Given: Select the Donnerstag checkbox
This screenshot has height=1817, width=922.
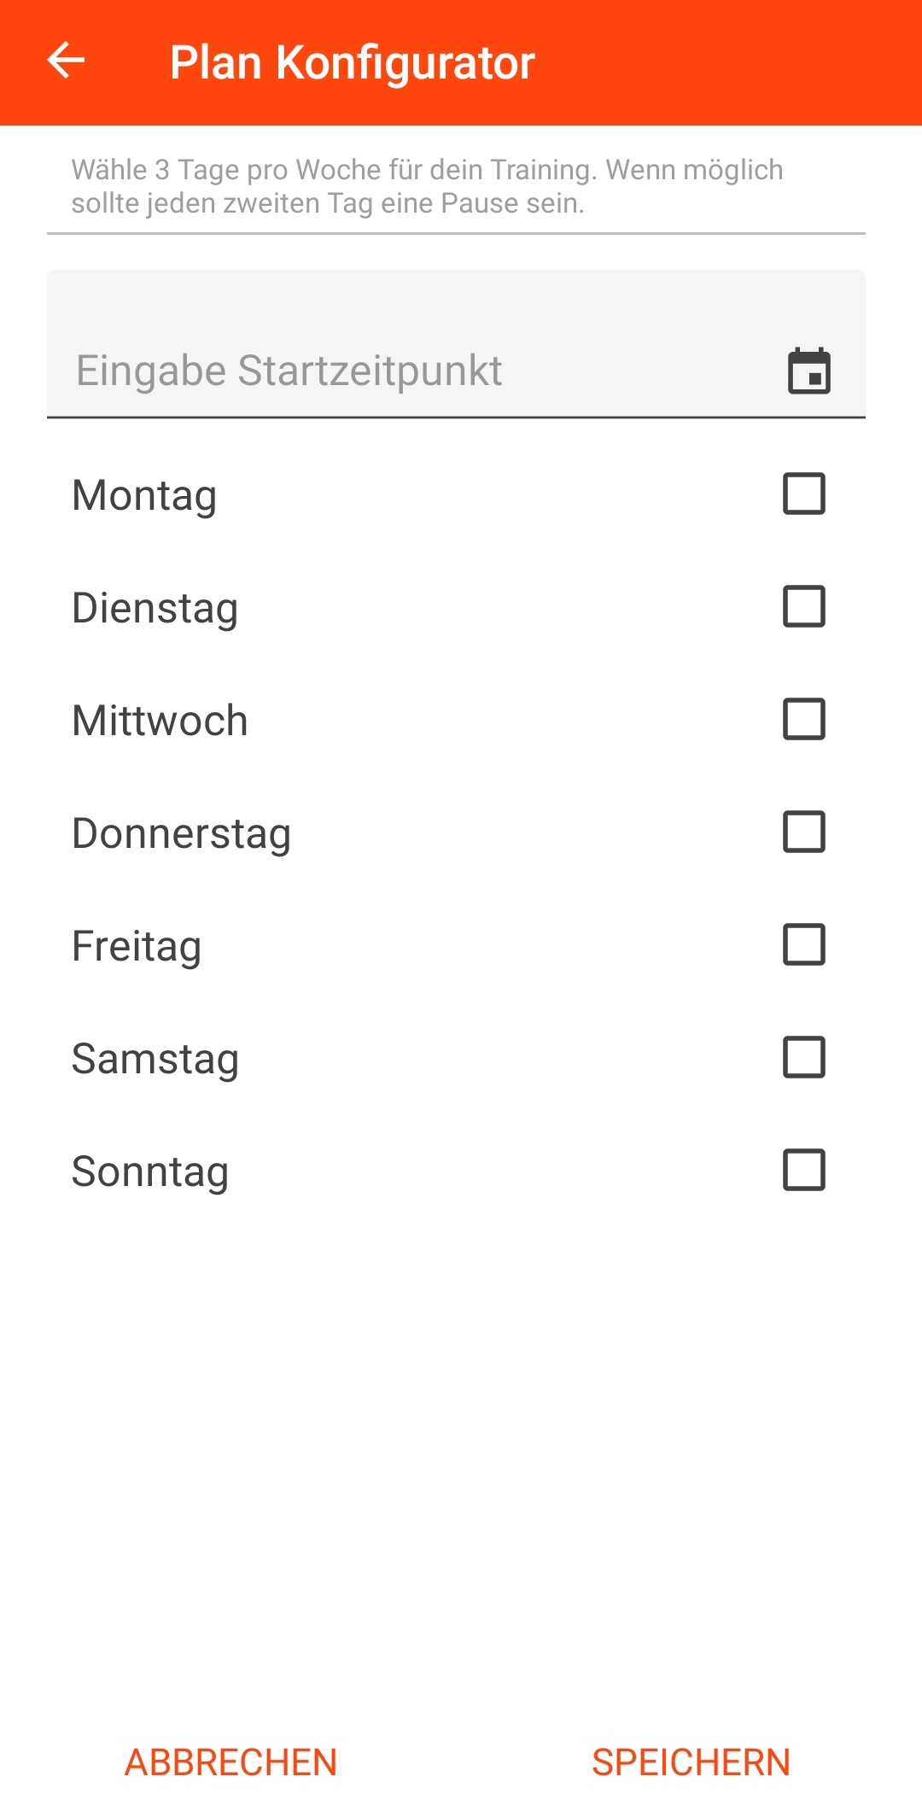Looking at the screenshot, I should click(x=803, y=832).
